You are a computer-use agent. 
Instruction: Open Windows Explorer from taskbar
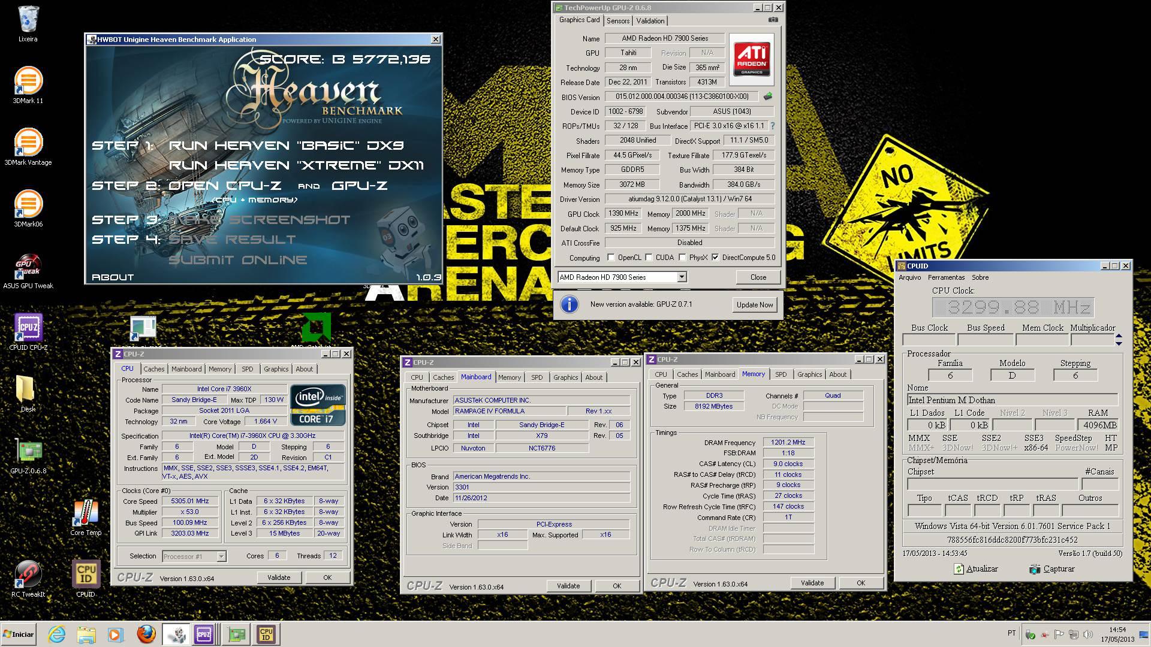[x=86, y=634]
